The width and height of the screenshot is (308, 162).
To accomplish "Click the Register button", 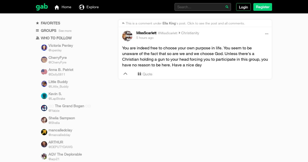I will (x=263, y=7).
